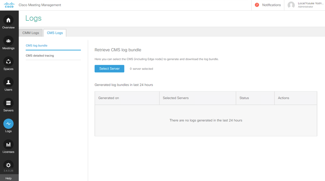Image resolution: width=325 pixels, height=181 pixels.
Task: Click the Logs page heading
Action: 33,19
